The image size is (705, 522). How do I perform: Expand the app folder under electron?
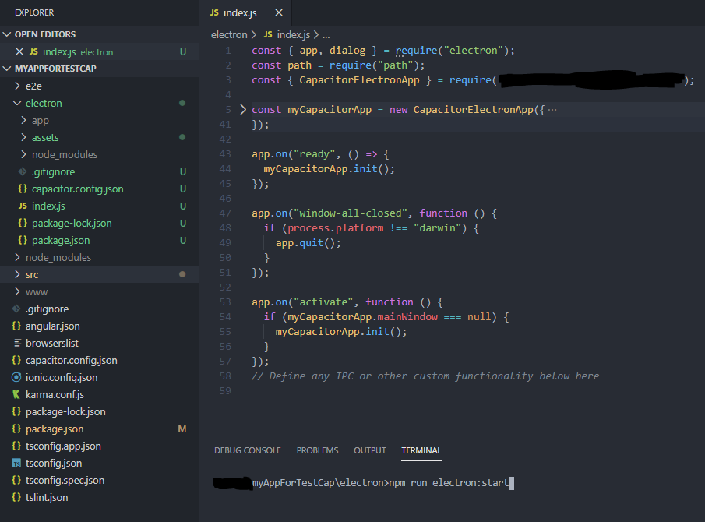(24, 120)
